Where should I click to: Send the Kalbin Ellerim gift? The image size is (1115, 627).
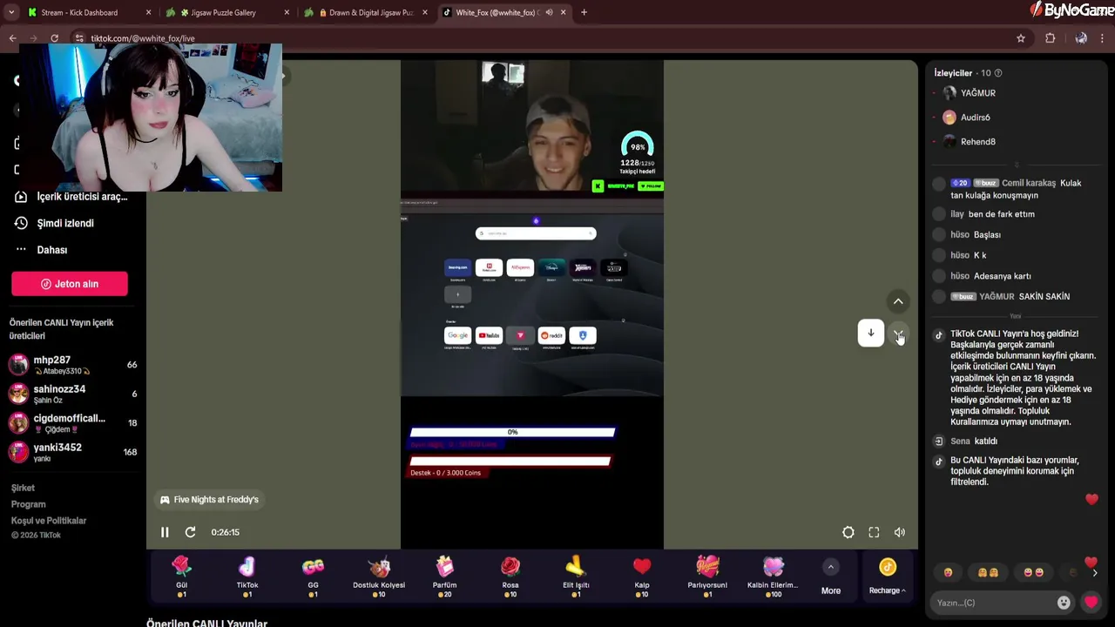click(x=773, y=576)
